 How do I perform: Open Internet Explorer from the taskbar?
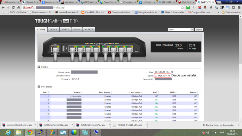click(x=8, y=132)
